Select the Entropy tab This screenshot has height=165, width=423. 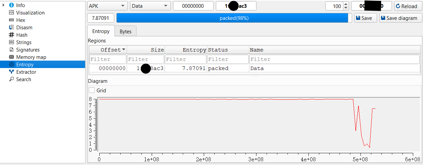101,31
